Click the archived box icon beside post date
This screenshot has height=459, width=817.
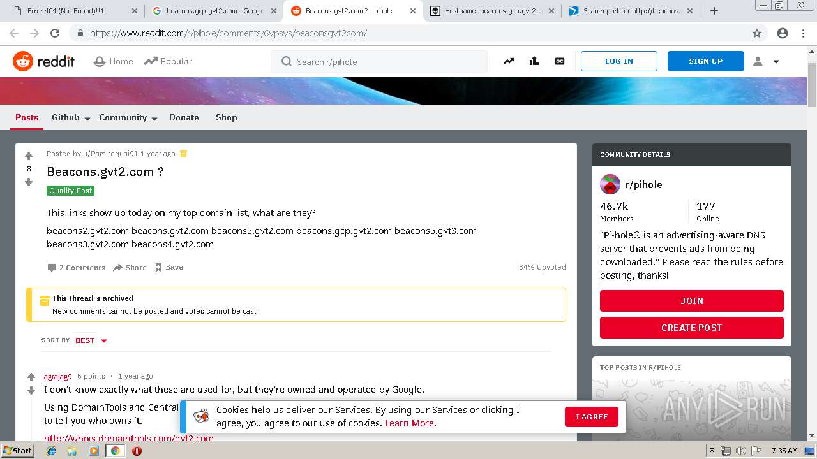tap(183, 153)
